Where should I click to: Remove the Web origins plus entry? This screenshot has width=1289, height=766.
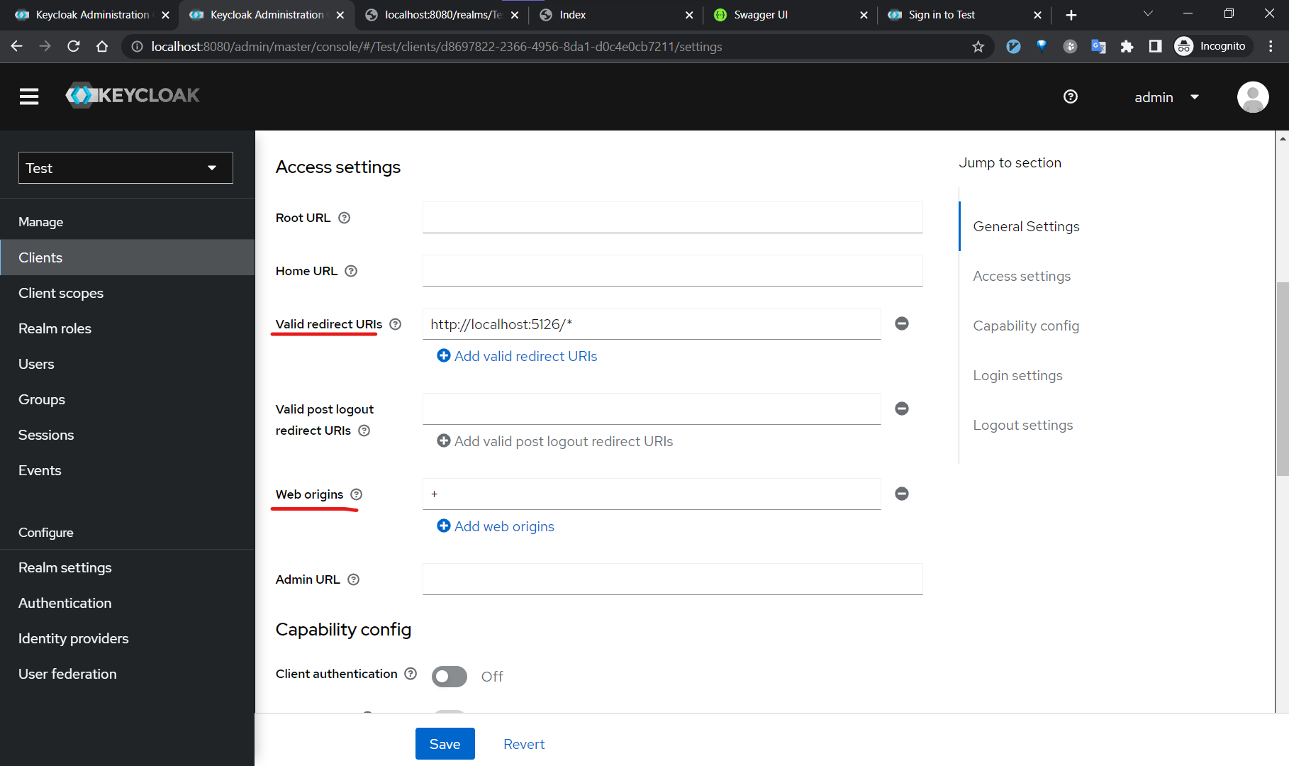click(902, 494)
